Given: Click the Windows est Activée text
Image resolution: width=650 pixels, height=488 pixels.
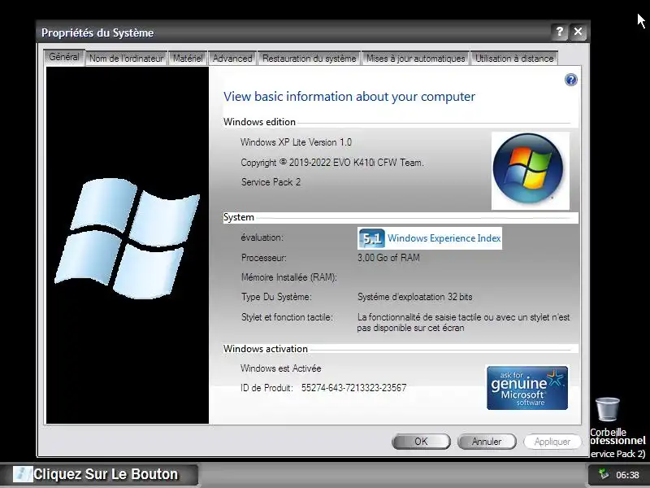Looking at the screenshot, I should pos(280,368).
